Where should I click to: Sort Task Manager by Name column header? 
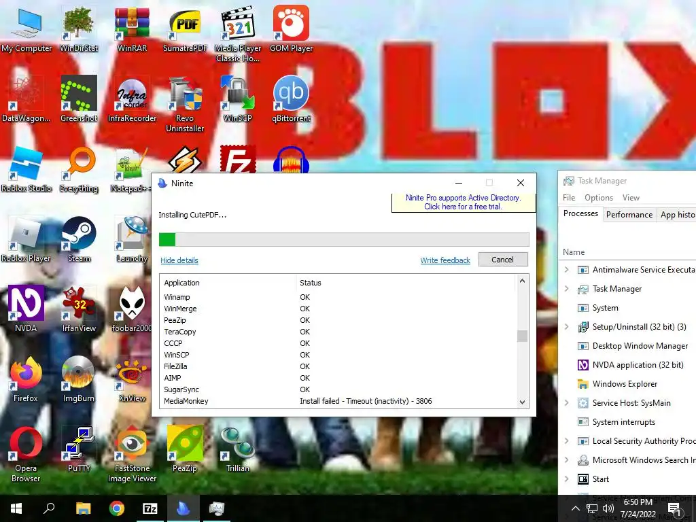(574, 251)
